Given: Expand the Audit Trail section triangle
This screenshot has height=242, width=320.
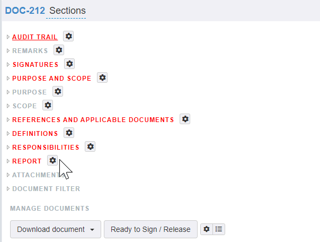Looking at the screenshot, I should [8, 37].
